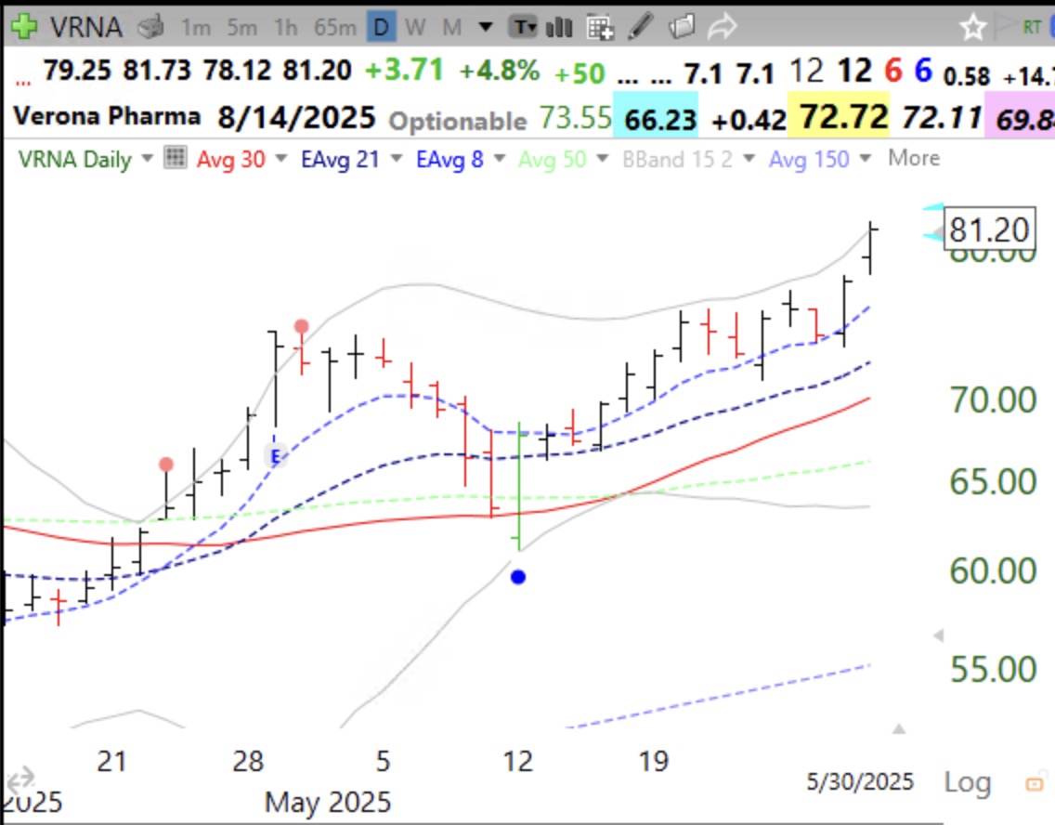Open the print icon next to the ticker
The image size is (1055, 825).
151,27
